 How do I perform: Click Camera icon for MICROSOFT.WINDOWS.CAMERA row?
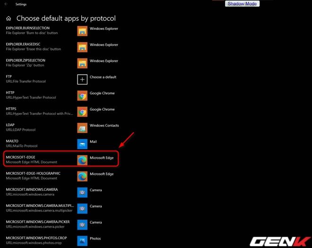tap(82, 193)
